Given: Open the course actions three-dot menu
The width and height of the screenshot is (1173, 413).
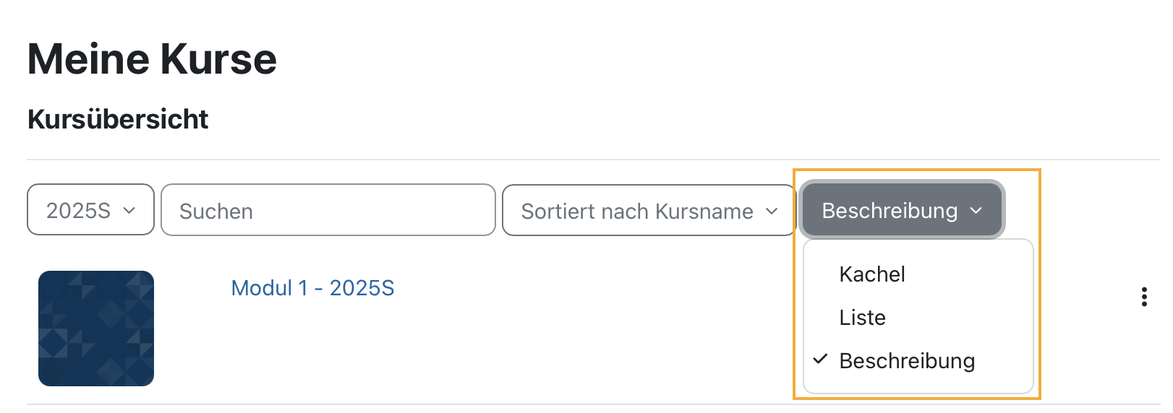Looking at the screenshot, I should pyautogui.click(x=1143, y=297).
